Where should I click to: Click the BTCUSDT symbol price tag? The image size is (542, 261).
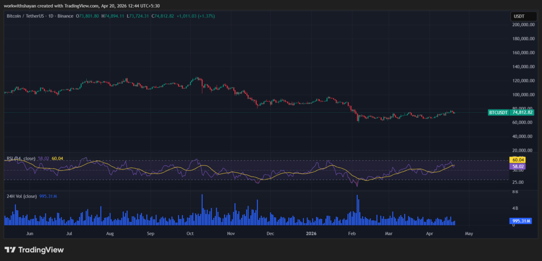pos(498,112)
